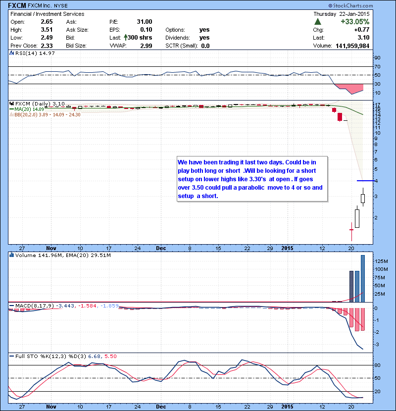
Task: Click the High value 3.51
Action: [x=47, y=30]
